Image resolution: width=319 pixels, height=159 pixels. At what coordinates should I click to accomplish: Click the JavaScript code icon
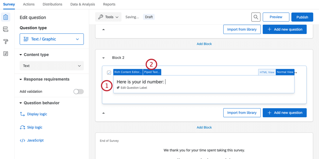(23, 140)
